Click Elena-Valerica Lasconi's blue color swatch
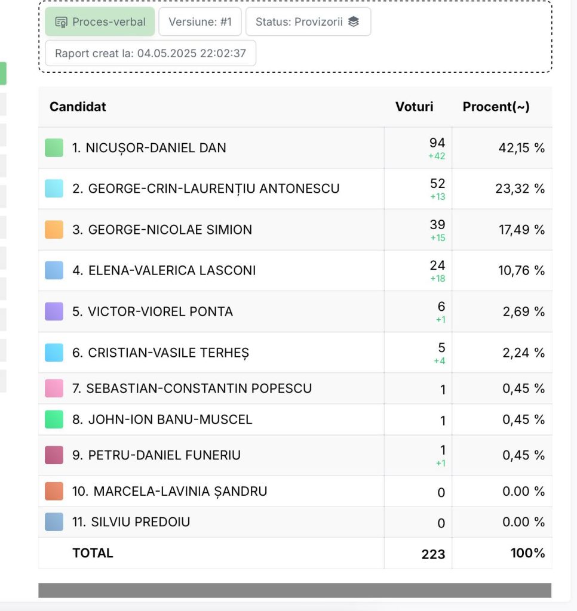The height and width of the screenshot is (611, 577). coord(54,270)
